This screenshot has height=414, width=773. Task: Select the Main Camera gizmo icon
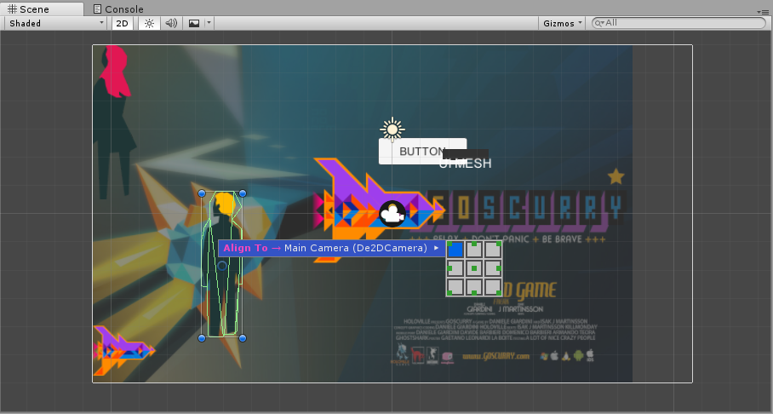coord(392,214)
